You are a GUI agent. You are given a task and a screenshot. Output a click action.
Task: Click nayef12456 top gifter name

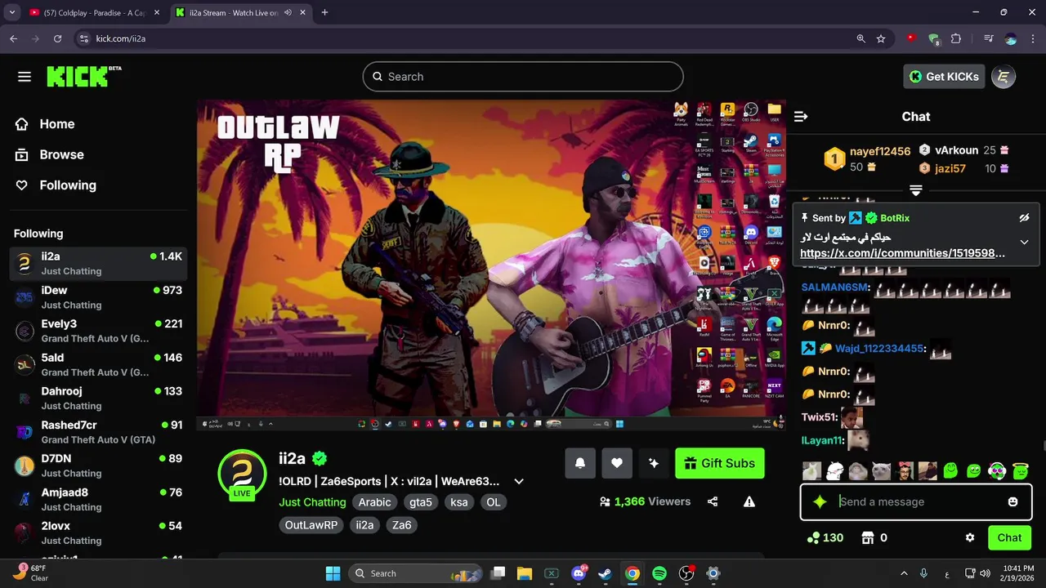click(880, 151)
